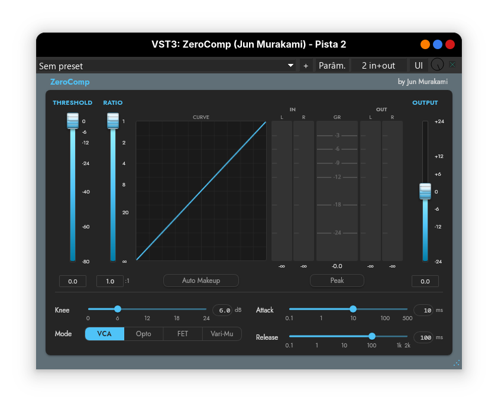Viewport: 498px width, 409px height.
Task: Click the Threshold fader handle
Action: click(x=73, y=121)
